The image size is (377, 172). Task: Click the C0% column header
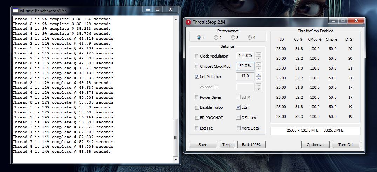tap(298, 39)
